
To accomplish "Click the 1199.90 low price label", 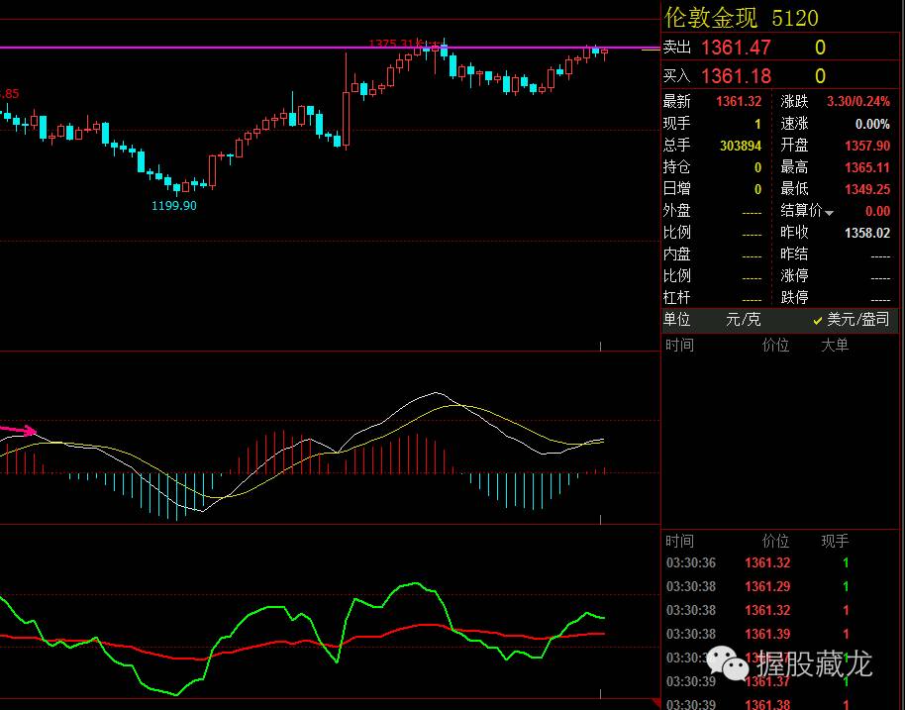I will 173,205.
